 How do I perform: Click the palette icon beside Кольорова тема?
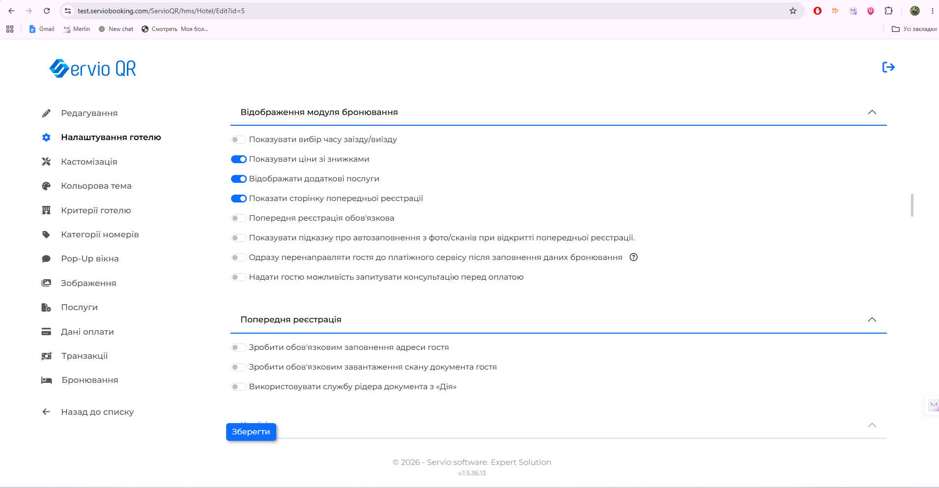tap(46, 186)
